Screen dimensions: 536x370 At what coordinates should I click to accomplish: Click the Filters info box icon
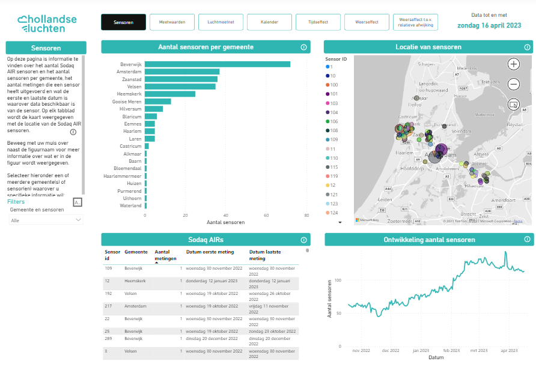[78, 202]
